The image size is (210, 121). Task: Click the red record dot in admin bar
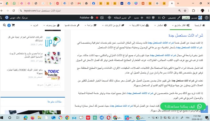click(x=97, y=18)
